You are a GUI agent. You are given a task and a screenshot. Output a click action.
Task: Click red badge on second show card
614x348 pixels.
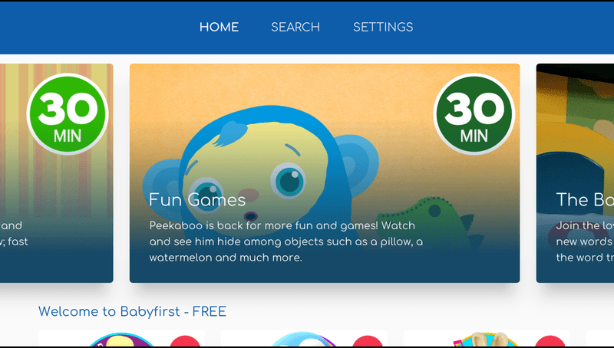[368, 341]
